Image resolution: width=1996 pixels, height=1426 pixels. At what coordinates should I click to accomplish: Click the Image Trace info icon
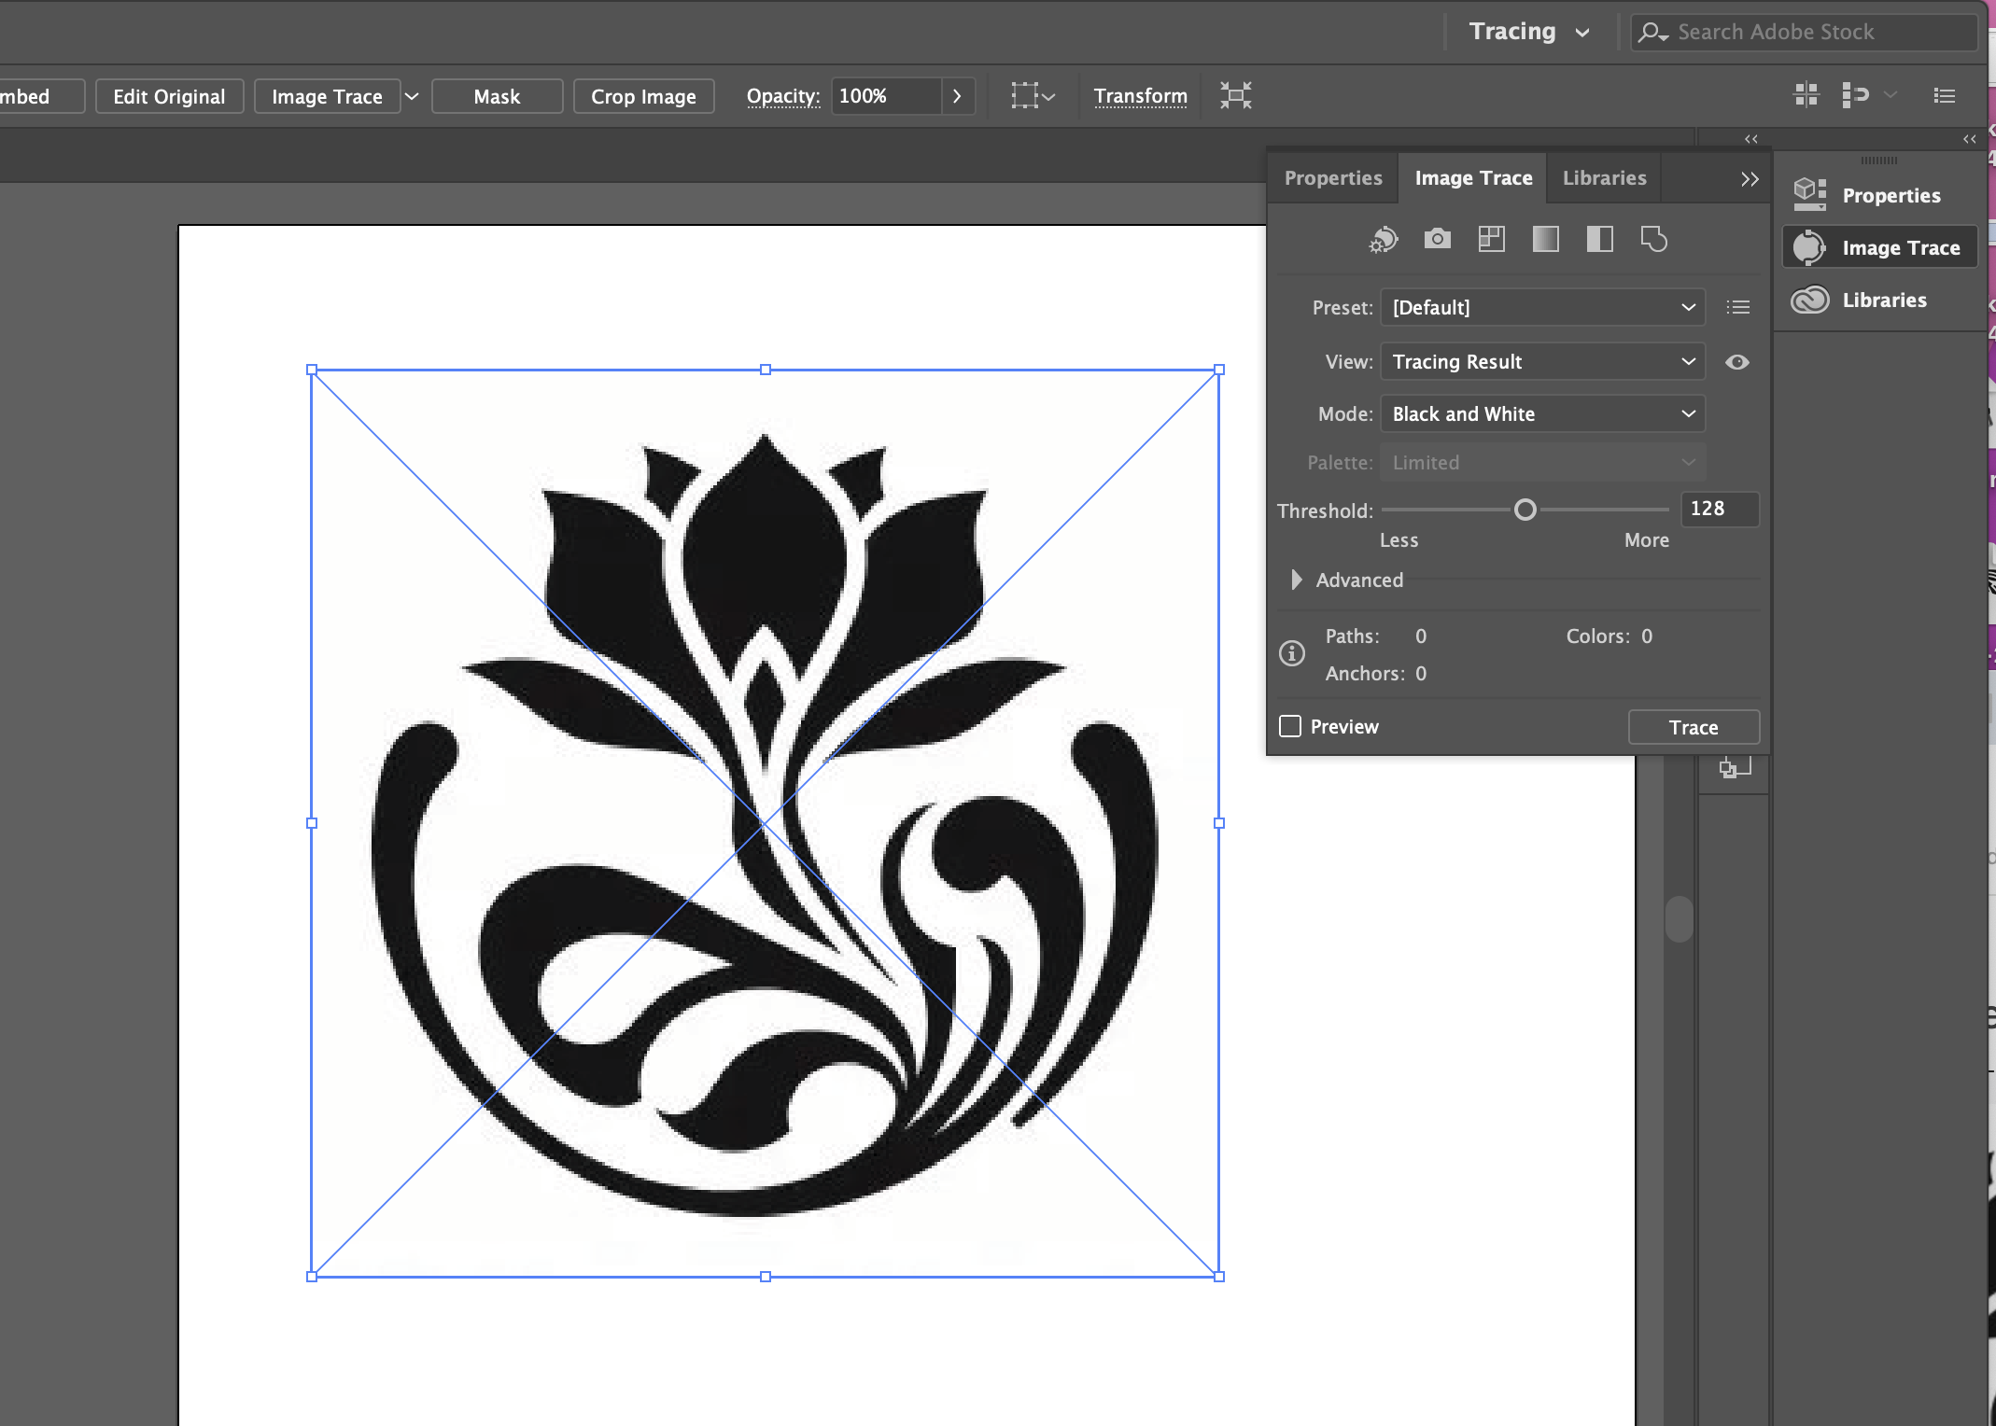point(1292,653)
